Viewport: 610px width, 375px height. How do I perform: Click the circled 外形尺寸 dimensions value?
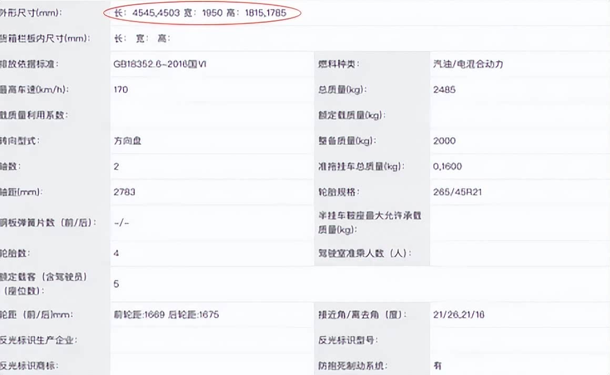pyautogui.click(x=200, y=13)
